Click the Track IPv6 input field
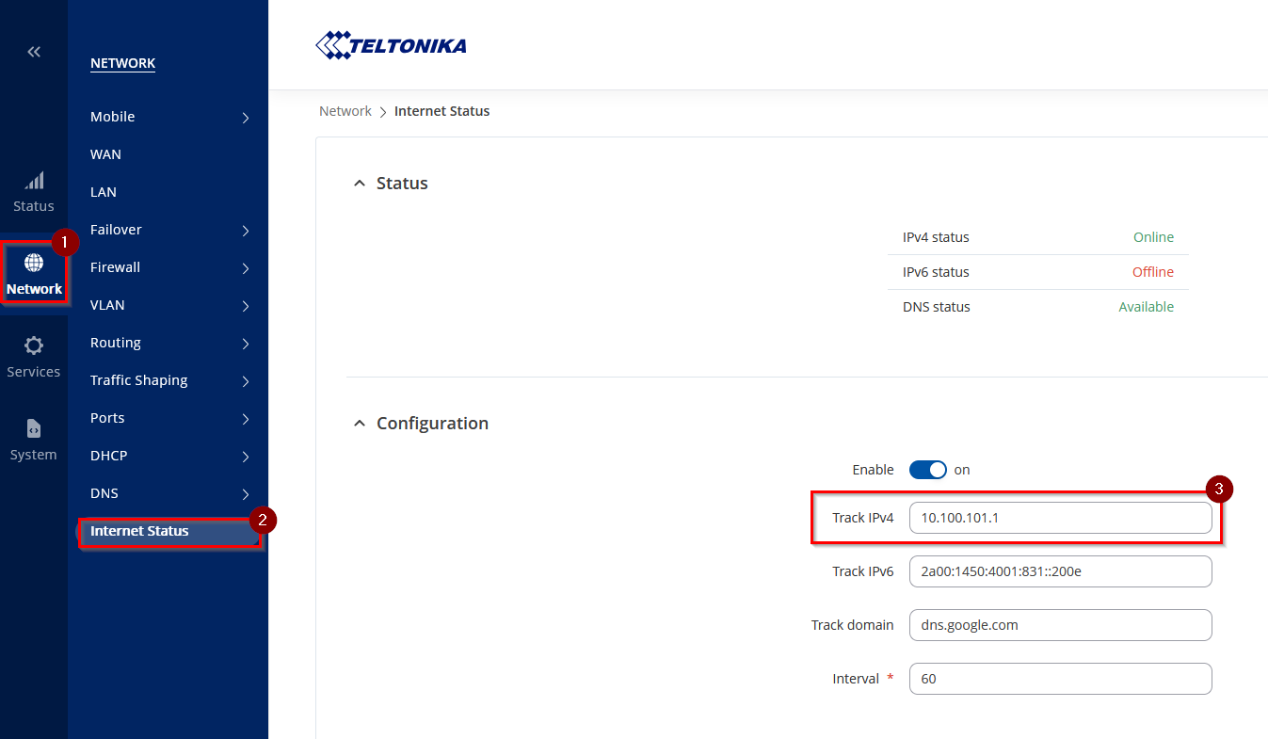Screen dimensions: 1268x739 1060,571
